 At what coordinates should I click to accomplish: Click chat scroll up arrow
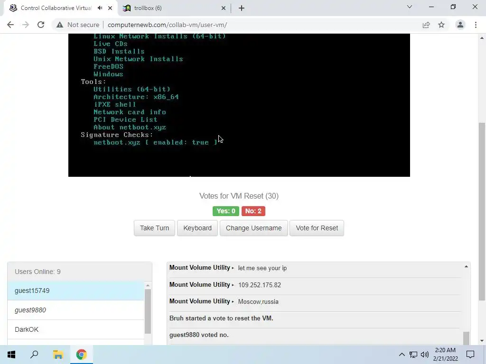pyautogui.click(x=466, y=266)
